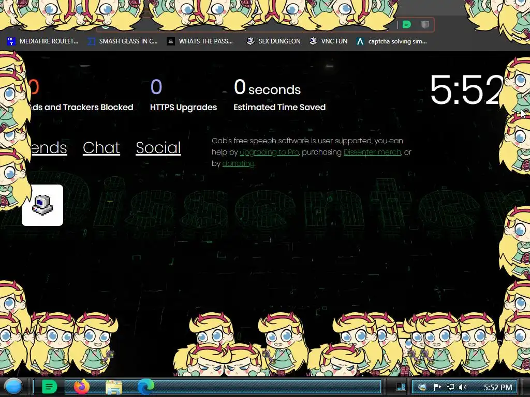Open the VNC FUN bookmark
The width and height of the screenshot is (530, 397).
[329, 41]
